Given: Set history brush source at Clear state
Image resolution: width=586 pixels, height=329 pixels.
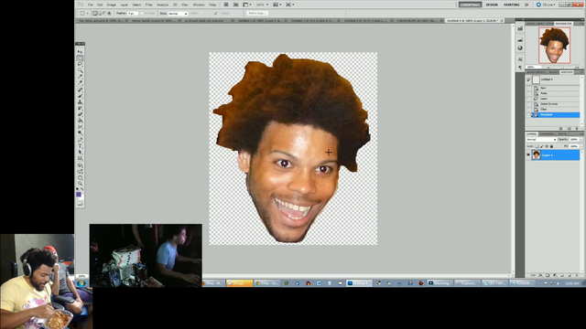Looking at the screenshot, I should tap(528, 110).
